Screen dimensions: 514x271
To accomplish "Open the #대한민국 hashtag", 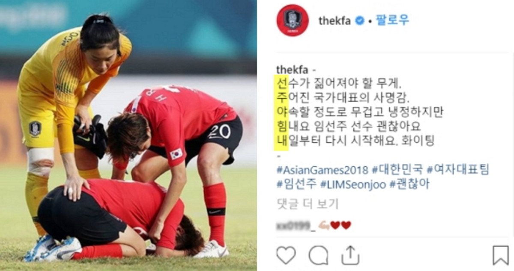I will pos(397,170).
